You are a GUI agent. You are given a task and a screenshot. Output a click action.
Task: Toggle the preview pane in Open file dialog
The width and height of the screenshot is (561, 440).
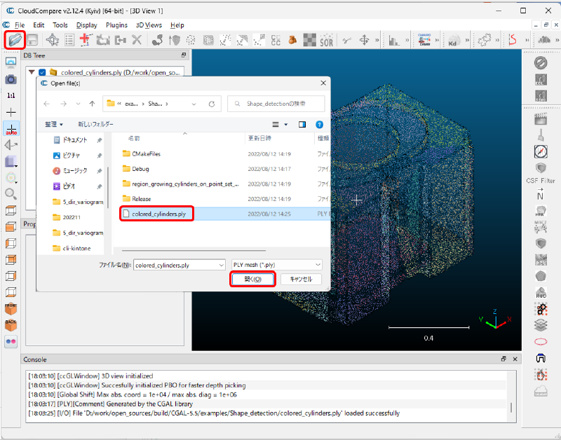[302, 124]
